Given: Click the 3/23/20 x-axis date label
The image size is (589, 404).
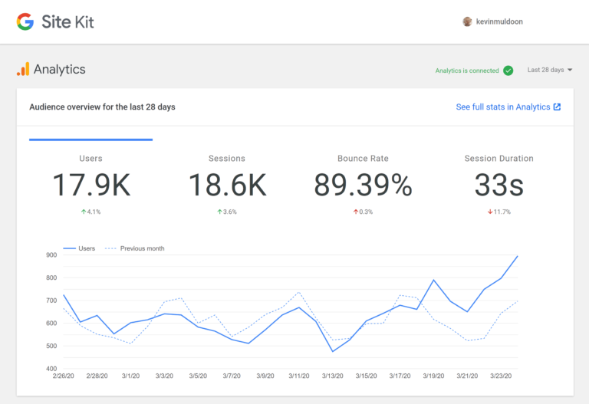Looking at the screenshot, I should [501, 376].
